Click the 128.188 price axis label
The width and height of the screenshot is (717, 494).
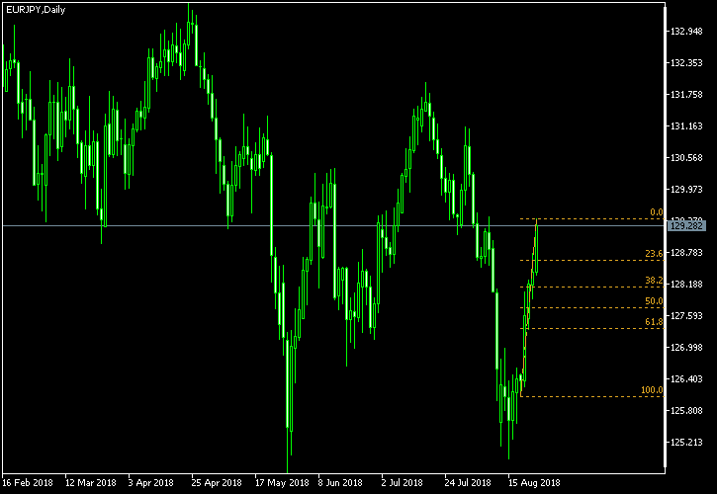(x=686, y=285)
